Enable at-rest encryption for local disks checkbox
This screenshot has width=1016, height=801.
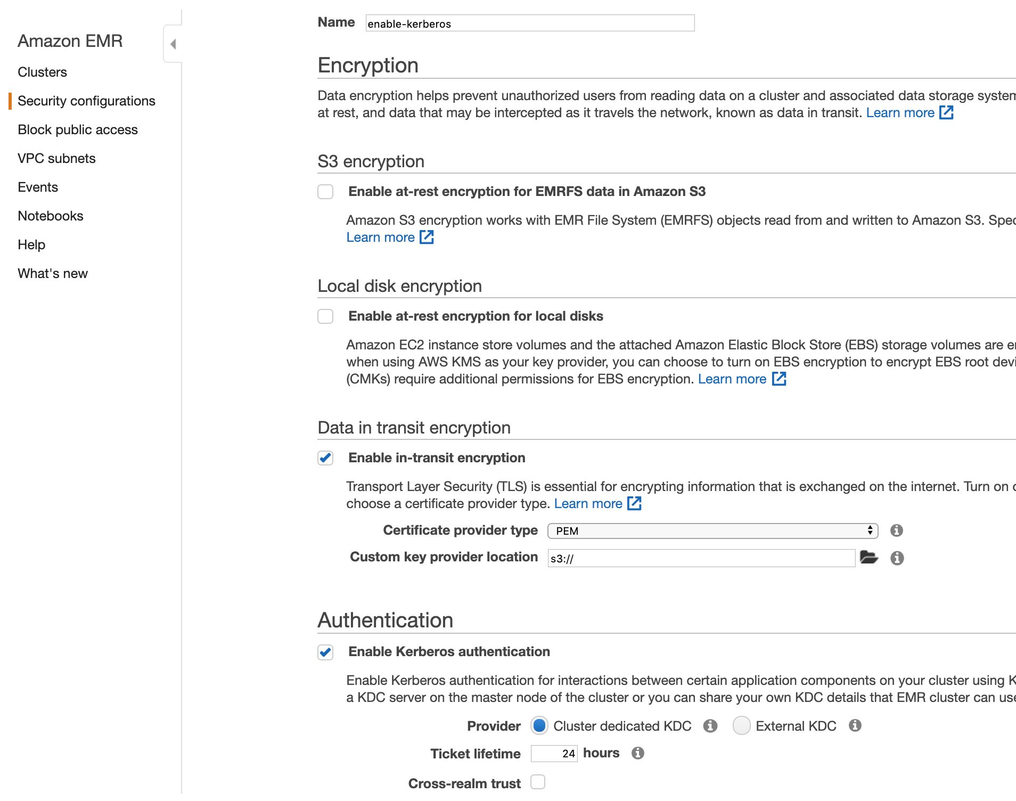325,316
